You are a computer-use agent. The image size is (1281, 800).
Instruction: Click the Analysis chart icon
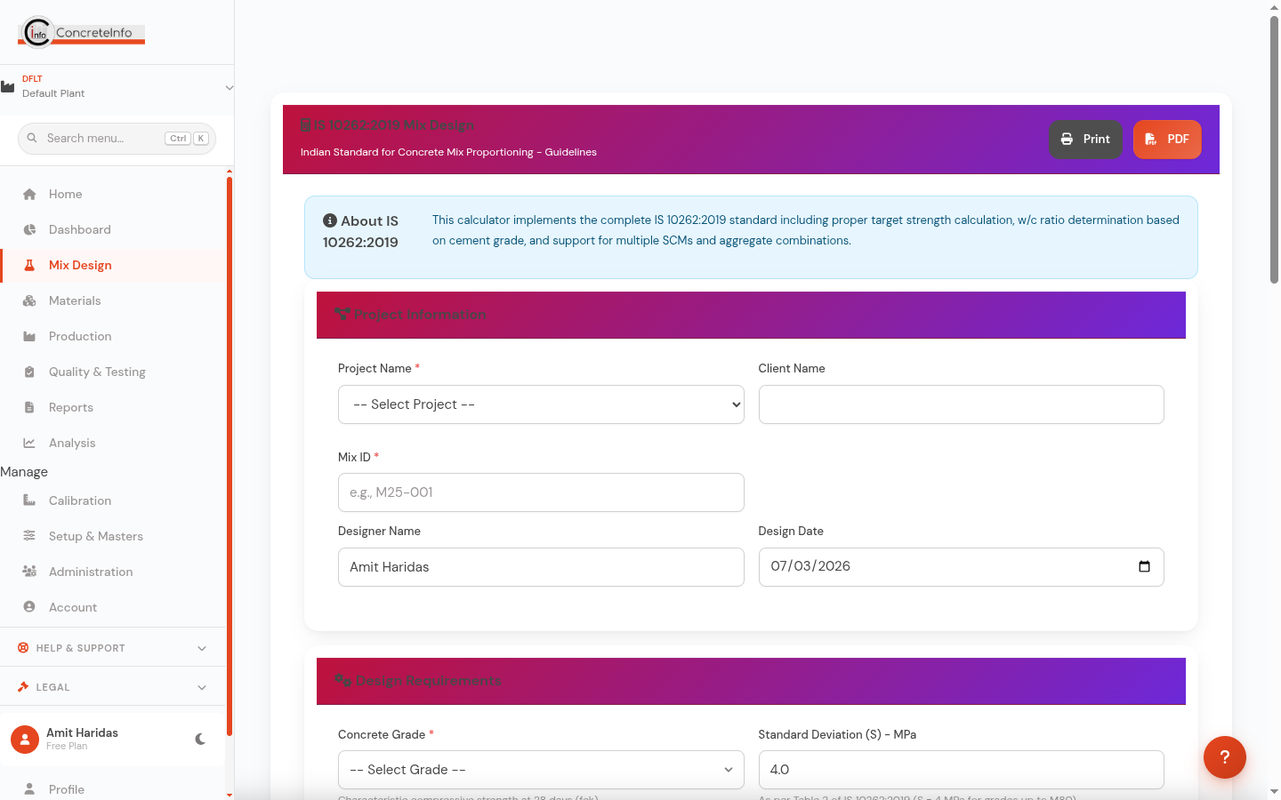(x=29, y=443)
